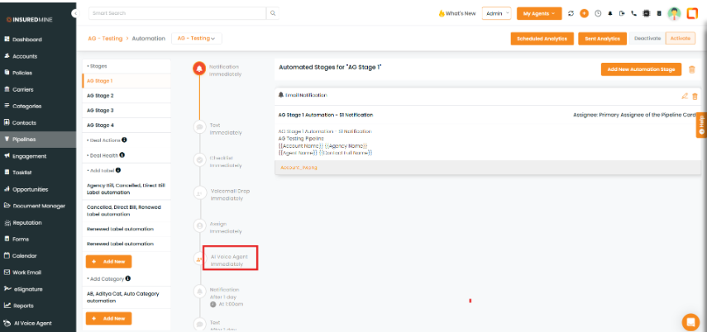Expand the My Agents dropdown
This screenshot has height=332, width=707.
click(539, 13)
